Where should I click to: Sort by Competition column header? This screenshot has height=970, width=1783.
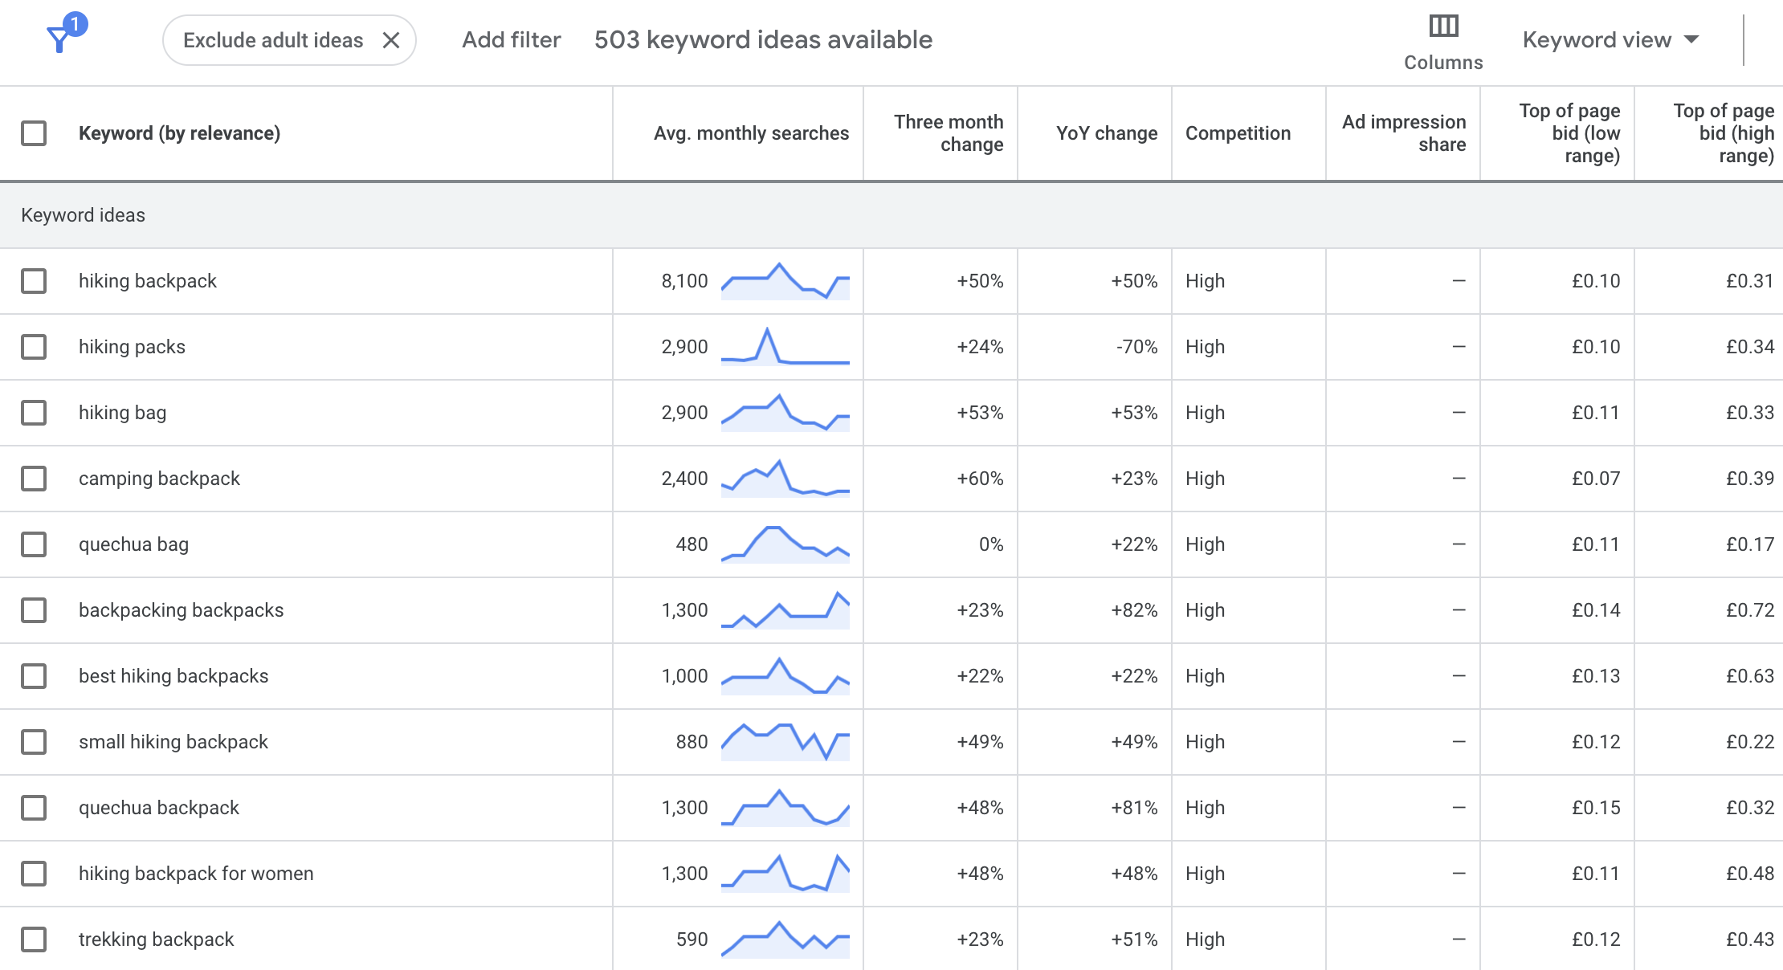pos(1238,133)
